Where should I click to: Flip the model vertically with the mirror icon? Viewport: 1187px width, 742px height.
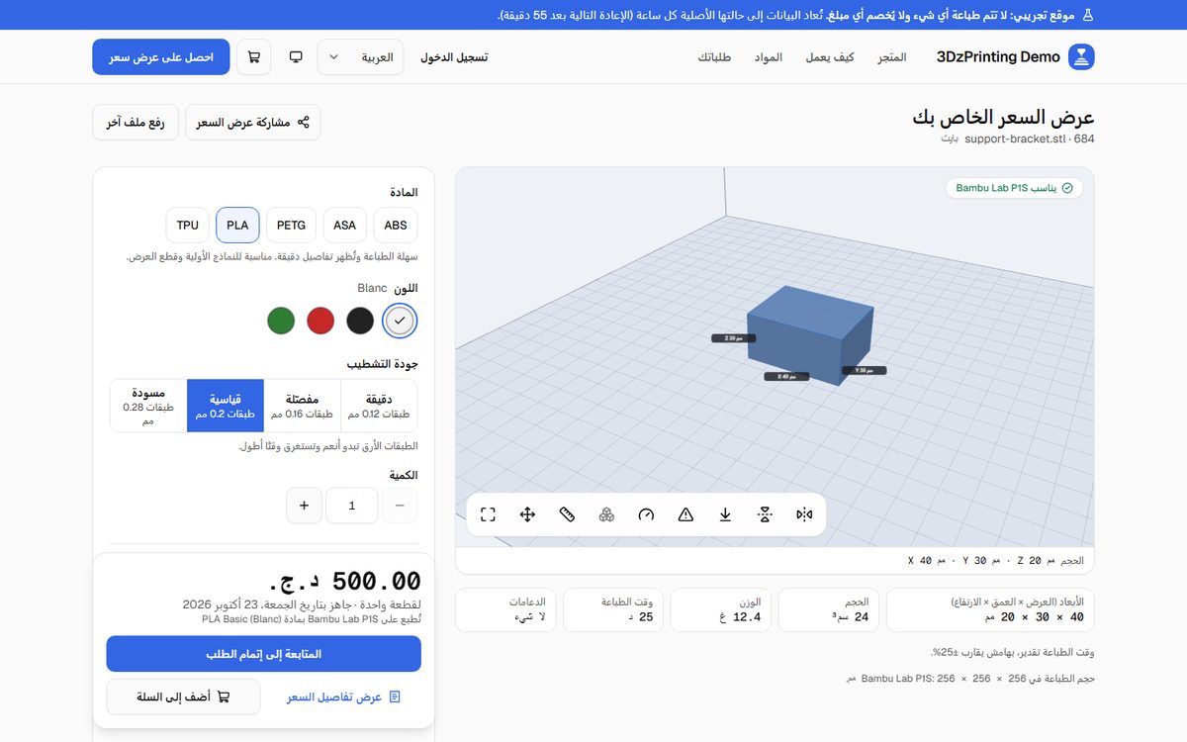(x=765, y=514)
